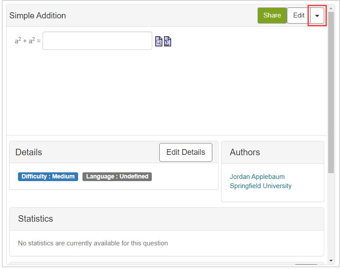Select the Difficulty : Medium badge
This screenshot has width=340, height=269.
click(48, 177)
